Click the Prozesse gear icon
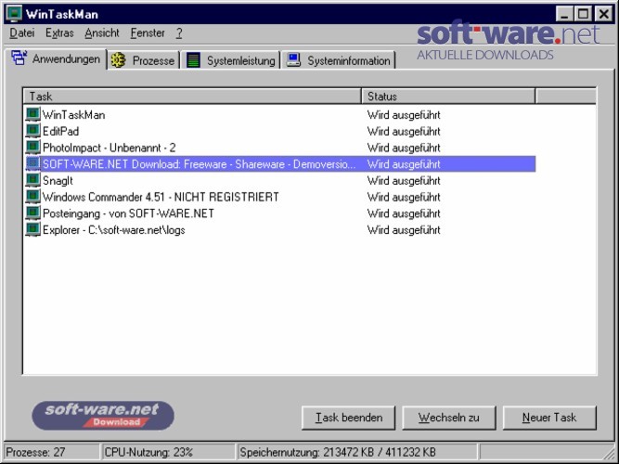Screen dimensions: 619x464 click(118, 60)
